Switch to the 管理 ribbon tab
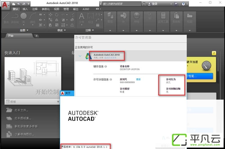Image resolution: width=225 pixels, height=149 pixels. coord(66,9)
